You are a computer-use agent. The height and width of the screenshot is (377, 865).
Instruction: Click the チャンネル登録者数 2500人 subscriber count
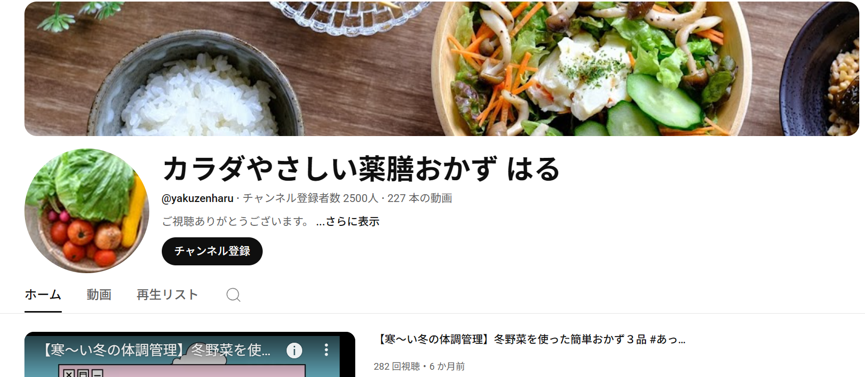pyautogui.click(x=311, y=198)
